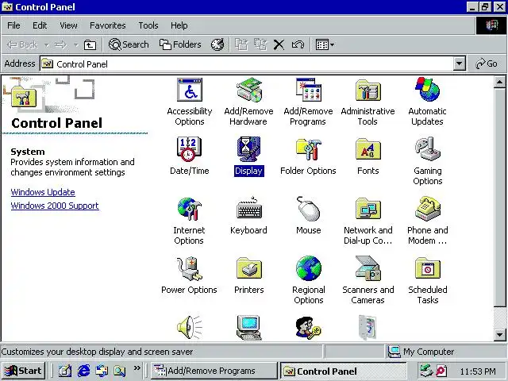Open the View menu

coord(68,25)
